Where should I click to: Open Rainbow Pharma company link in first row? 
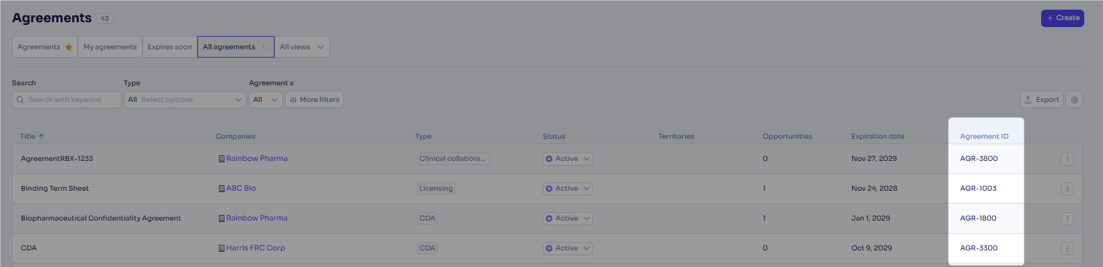tap(256, 159)
